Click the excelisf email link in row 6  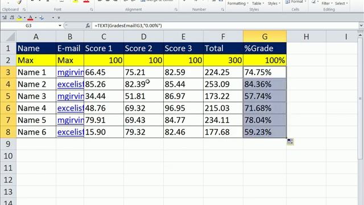(71, 108)
